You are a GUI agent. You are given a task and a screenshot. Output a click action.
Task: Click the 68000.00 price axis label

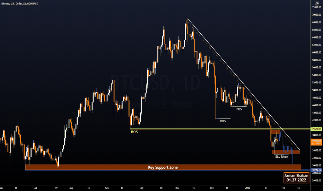pos(317,22)
